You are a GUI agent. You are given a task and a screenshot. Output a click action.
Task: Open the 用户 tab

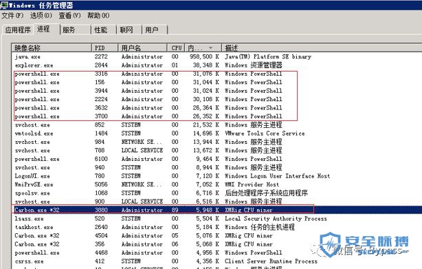coord(155,30)
